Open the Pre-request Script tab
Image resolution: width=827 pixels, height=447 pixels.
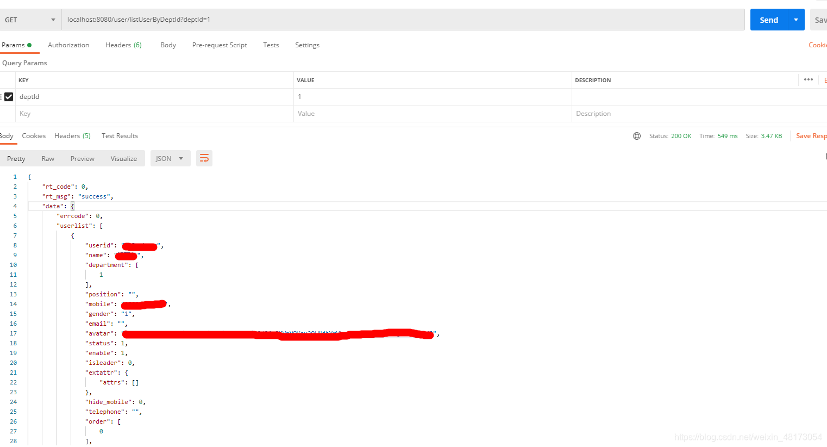click(x=220, y=45)
